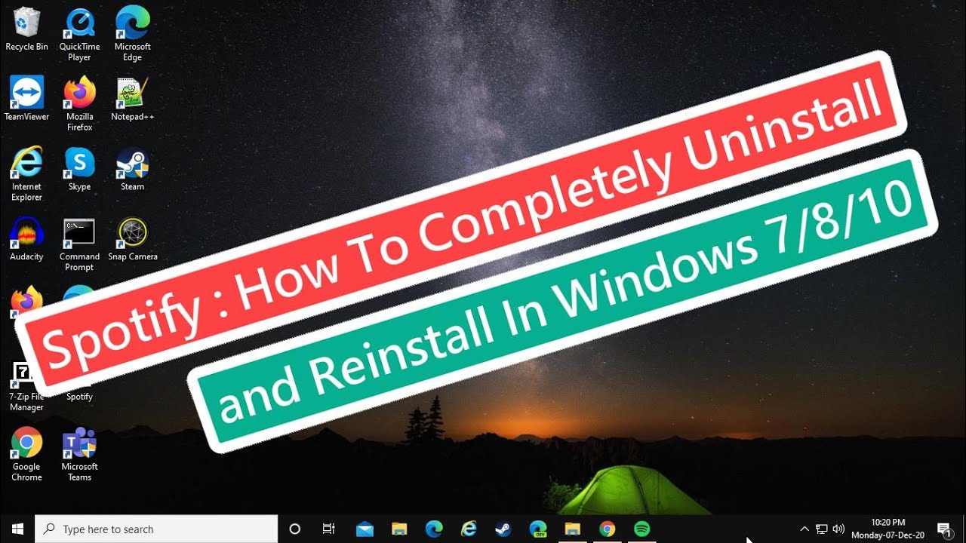
Task: Open the Recycle Bin desktop icon
Action: tap(26, 29)
